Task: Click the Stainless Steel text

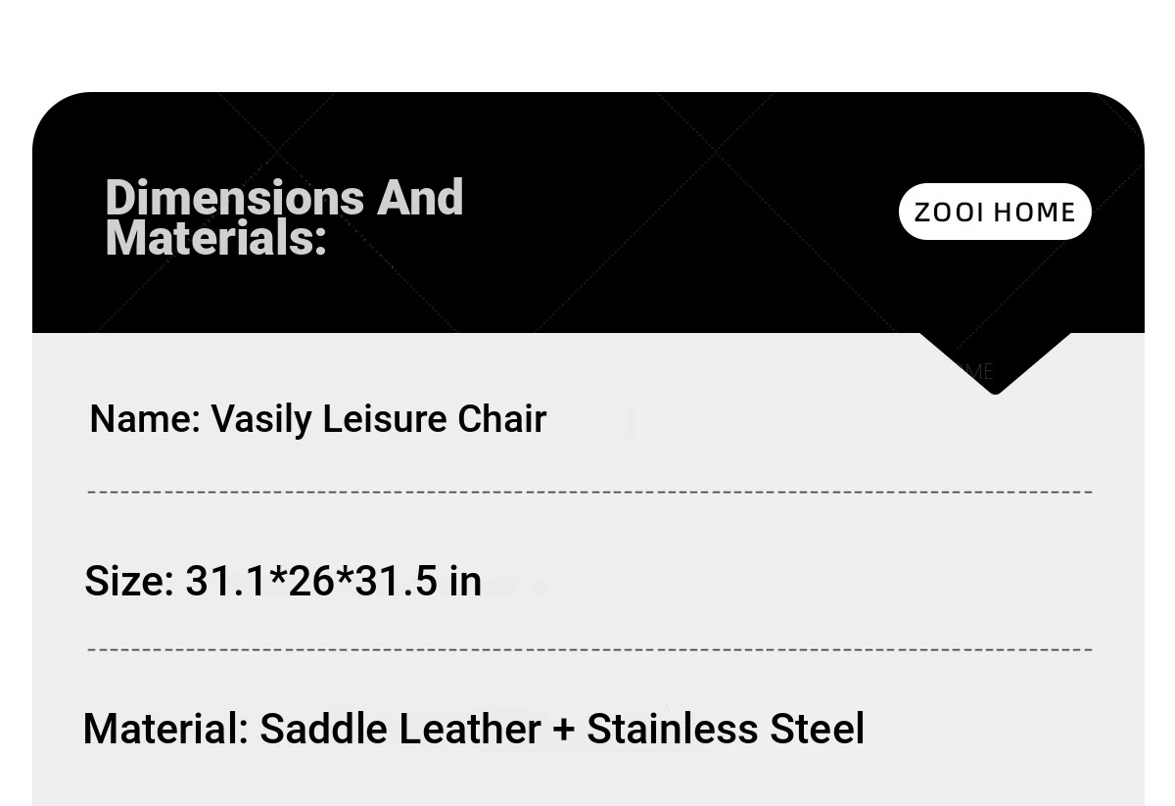Action: point(726,730)
